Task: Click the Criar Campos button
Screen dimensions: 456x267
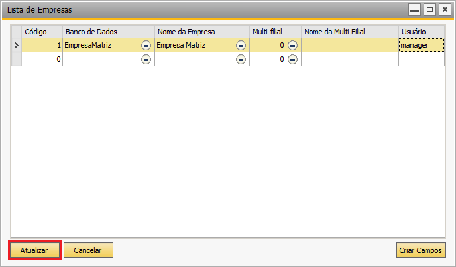Action: coord(421,250)
